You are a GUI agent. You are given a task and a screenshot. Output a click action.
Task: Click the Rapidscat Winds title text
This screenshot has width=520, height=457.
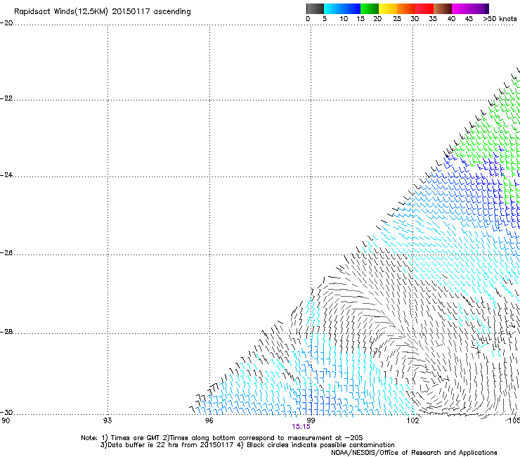coord(103,11)
